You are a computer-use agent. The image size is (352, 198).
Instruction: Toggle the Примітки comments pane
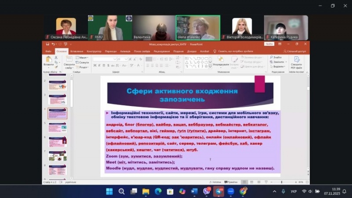[231, 182]
